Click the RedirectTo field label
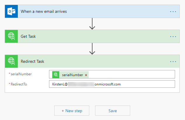This screenshot has width=185, height=120. (x=20, y=84)
